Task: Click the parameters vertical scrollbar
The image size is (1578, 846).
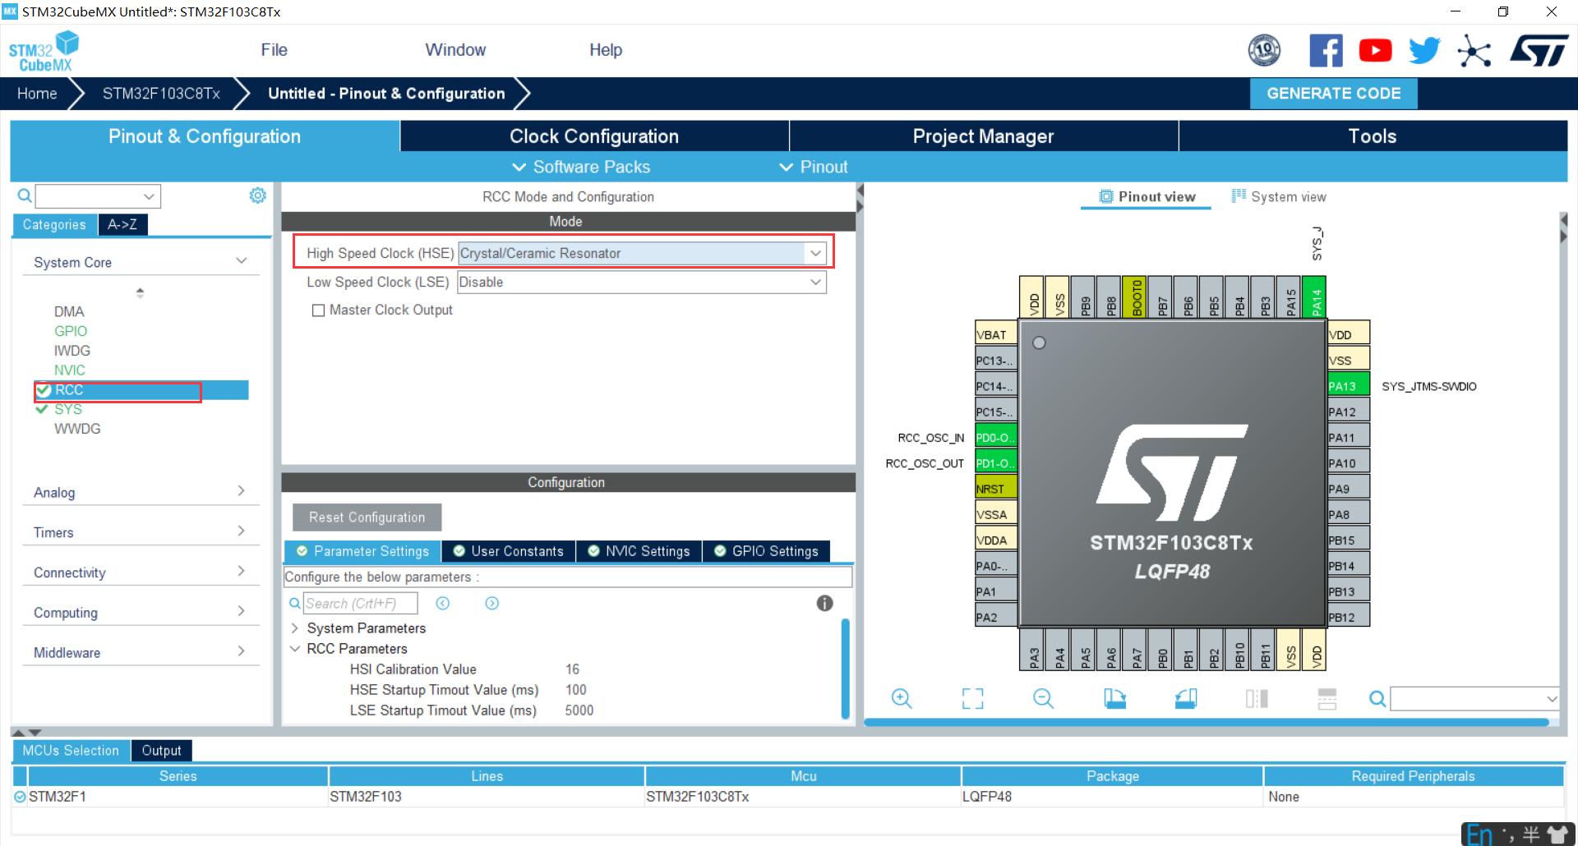Action: 846,669
